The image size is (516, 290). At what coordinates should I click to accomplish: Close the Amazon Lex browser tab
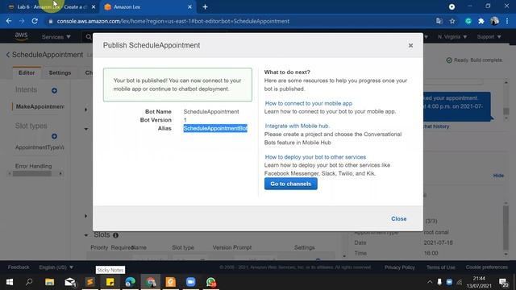[x=189, y=7]
